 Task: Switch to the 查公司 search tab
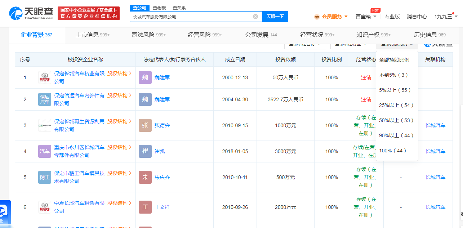tap(139, 8)
